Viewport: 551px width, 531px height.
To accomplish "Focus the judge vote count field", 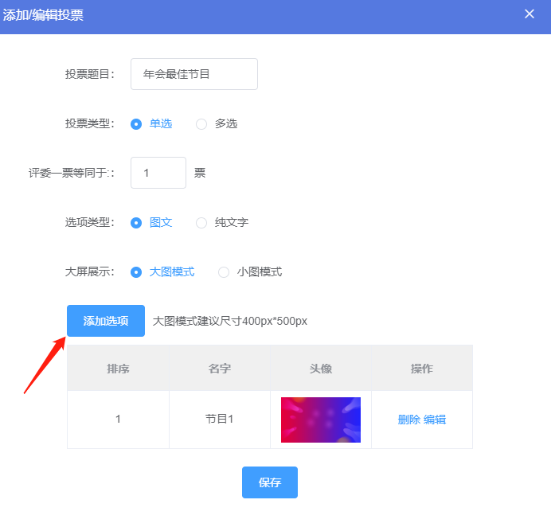I will pyautogui.click(x=158, y=173).
